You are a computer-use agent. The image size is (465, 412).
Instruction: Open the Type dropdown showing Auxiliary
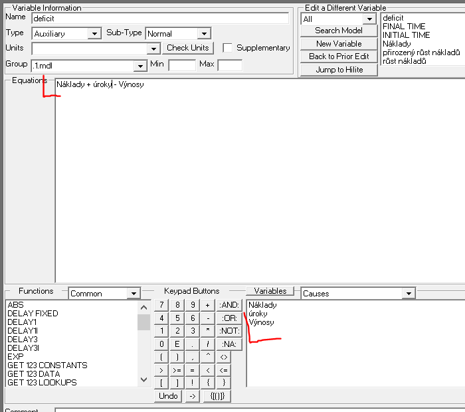[x=94, y=34]
